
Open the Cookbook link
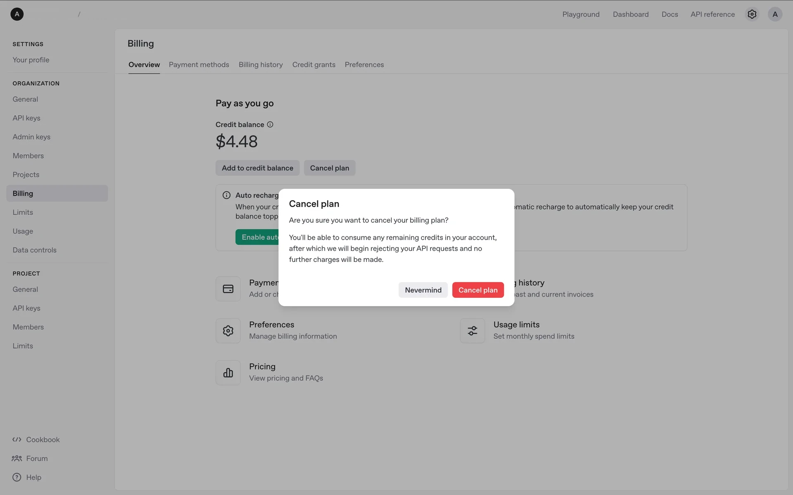pyautogui.click(x=43, y=440)
